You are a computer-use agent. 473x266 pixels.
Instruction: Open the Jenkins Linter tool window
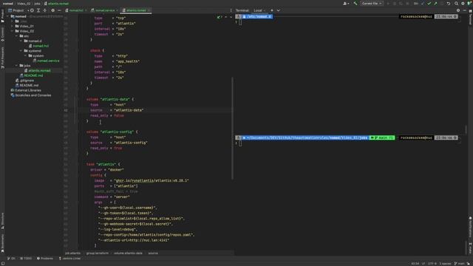pos(70,259)
